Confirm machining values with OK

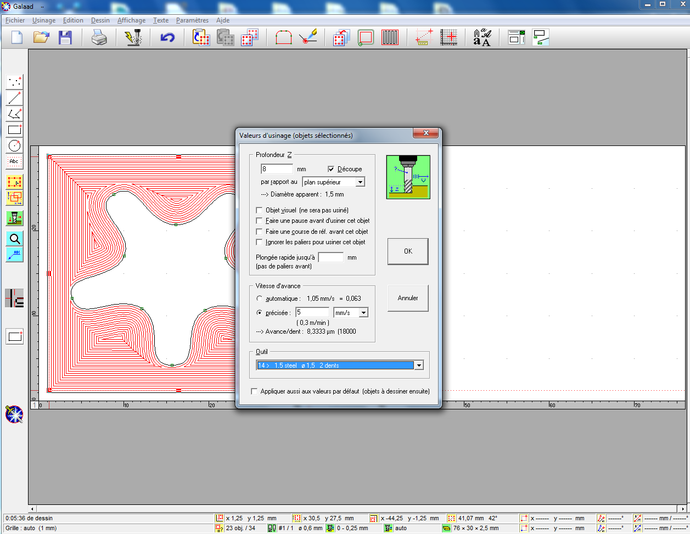pos(408,251)
